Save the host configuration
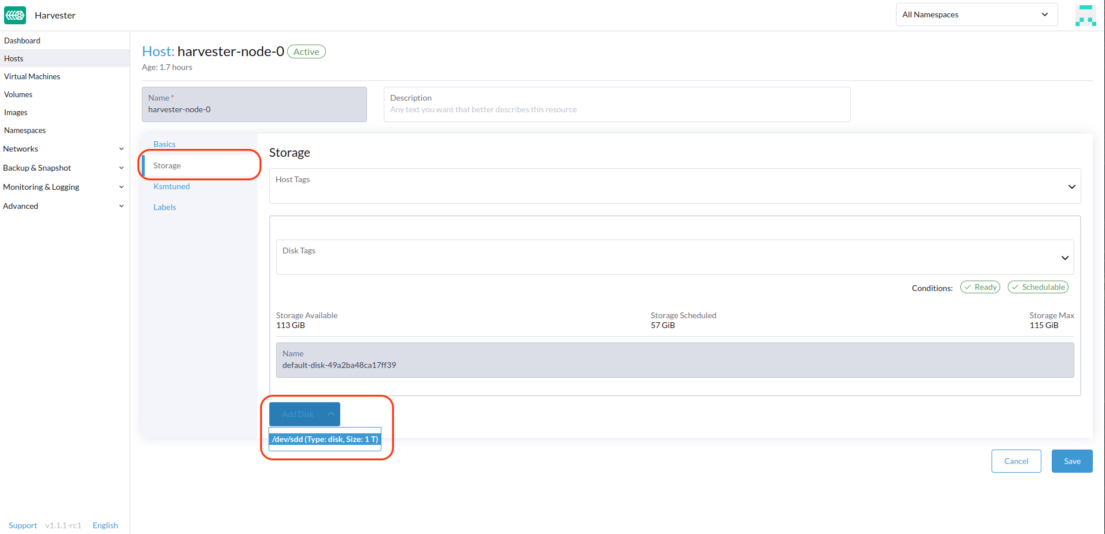This screenshot has height=534, width=1105. 1071,461
